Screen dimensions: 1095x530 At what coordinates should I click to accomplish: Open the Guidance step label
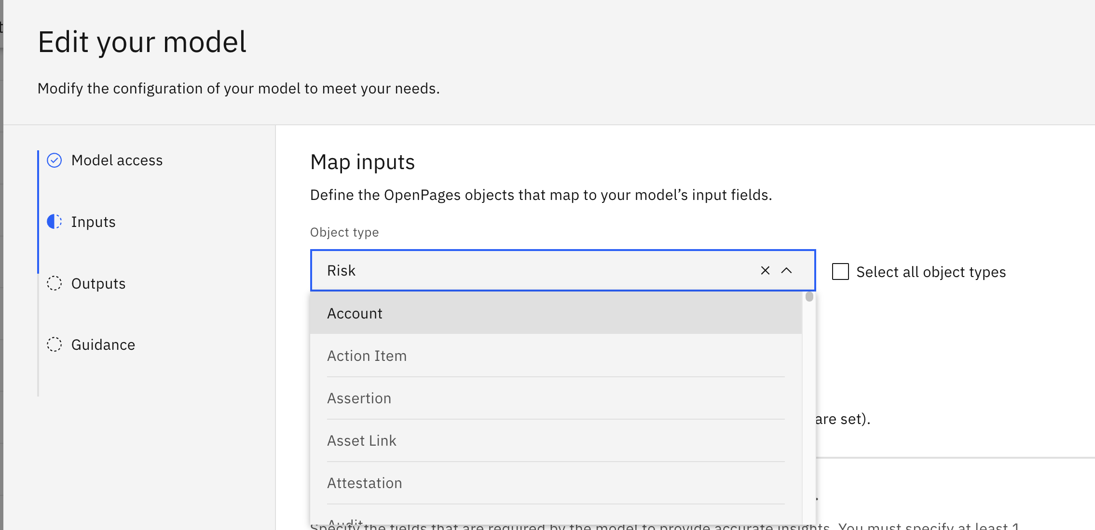click(103, 345)
